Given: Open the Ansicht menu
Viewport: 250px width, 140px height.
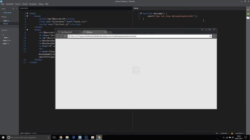Looking at the screenshot, I should pyautogui.click(x=25, y=4).
